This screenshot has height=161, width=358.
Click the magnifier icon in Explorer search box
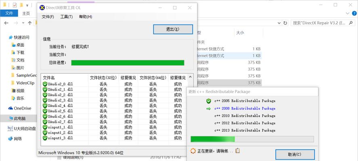point(351,23)
